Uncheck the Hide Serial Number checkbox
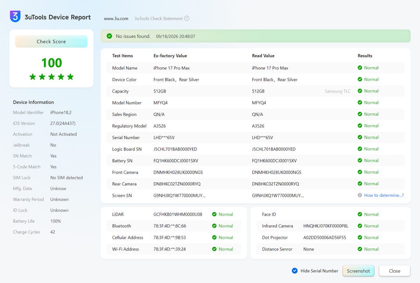 (x=294, y=271)
